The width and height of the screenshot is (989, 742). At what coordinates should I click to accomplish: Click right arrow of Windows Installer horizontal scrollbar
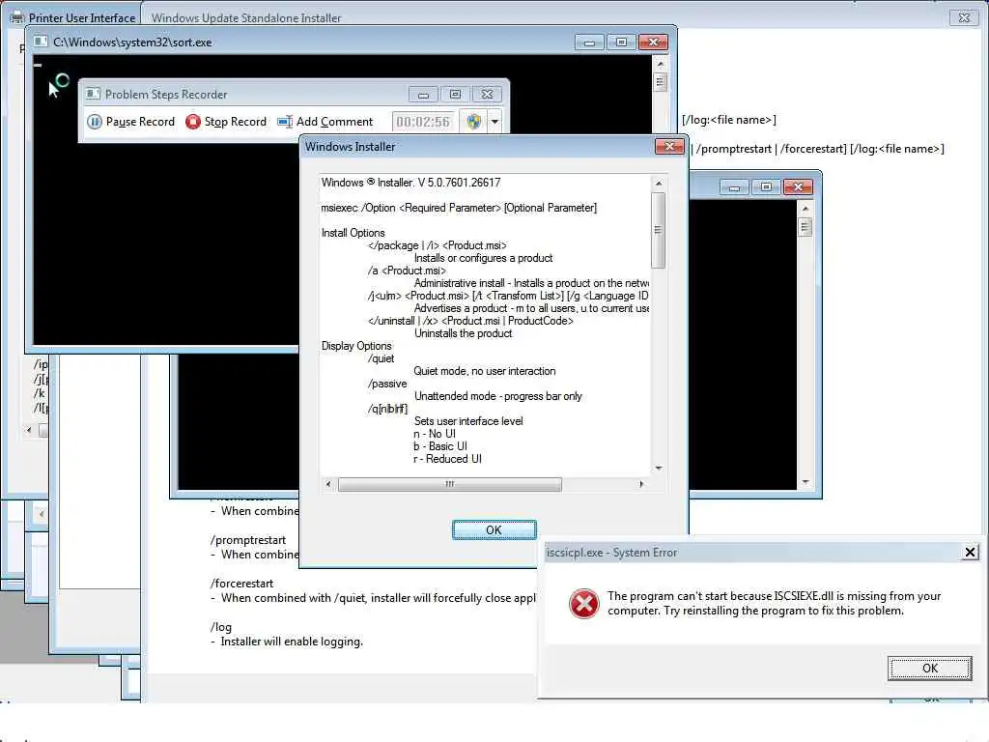tap(641, 484)
